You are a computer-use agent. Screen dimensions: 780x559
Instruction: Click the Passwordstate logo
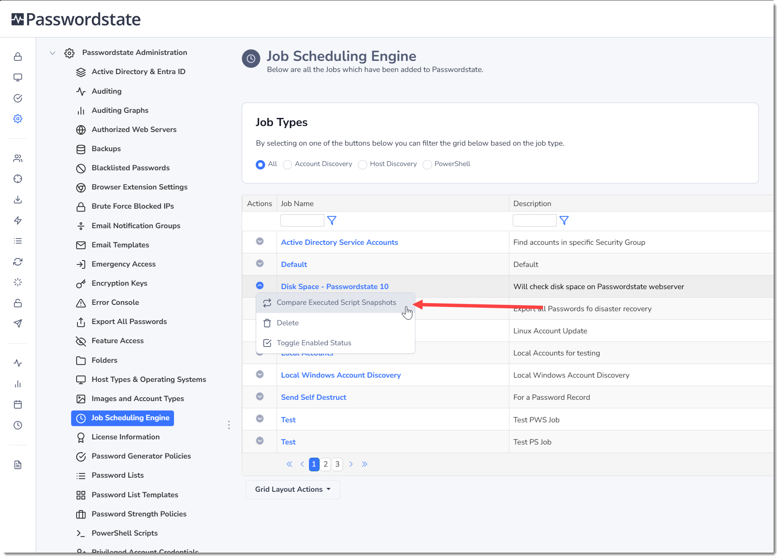pos(76,19)
